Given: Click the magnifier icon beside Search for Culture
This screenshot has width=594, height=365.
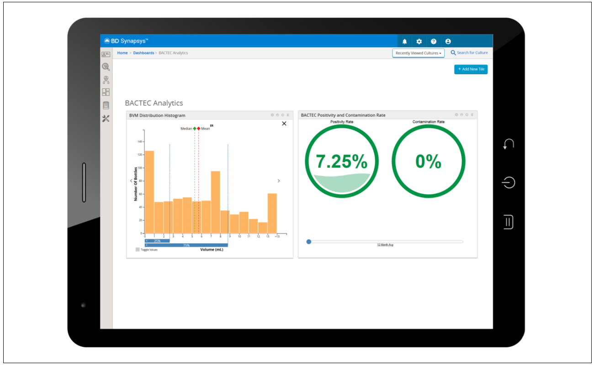Looking at the screenshot, I should [x=453, y=52].
